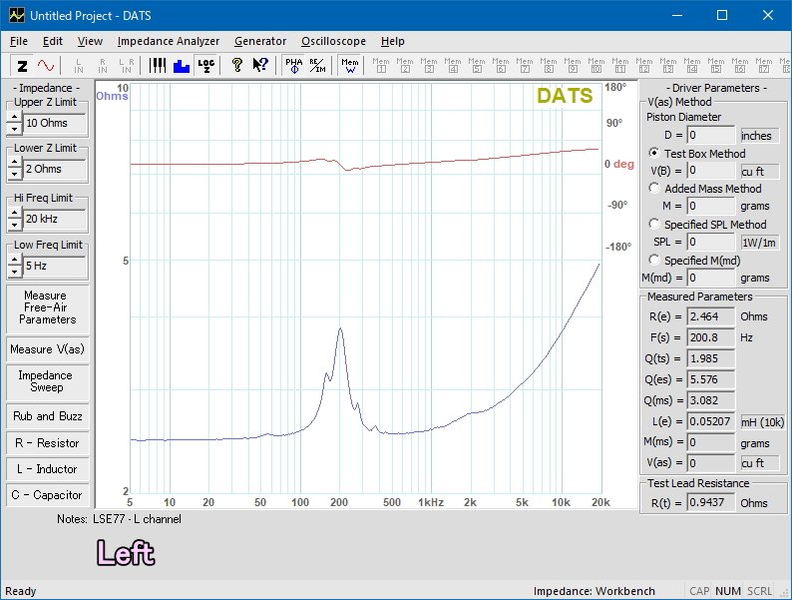This screenshot has height=600, width=792.
Task: Click the added mass M input field
Action: click(711, 206)
